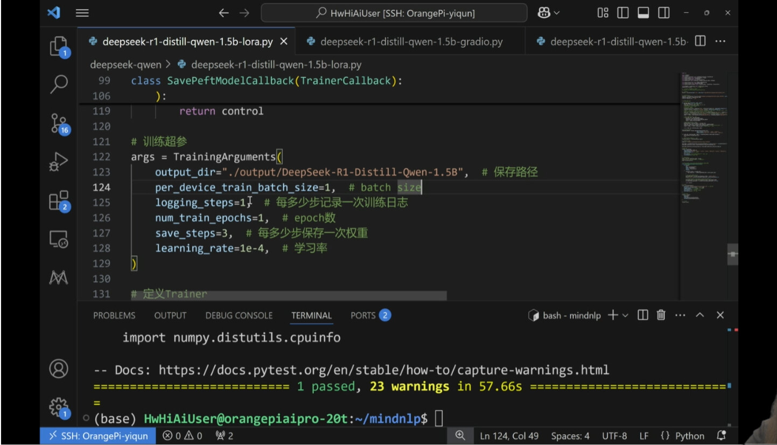The width and height of the screenshot is (777, 445).
Task: Open the PORTS panel tab
Action: [370, 315]
